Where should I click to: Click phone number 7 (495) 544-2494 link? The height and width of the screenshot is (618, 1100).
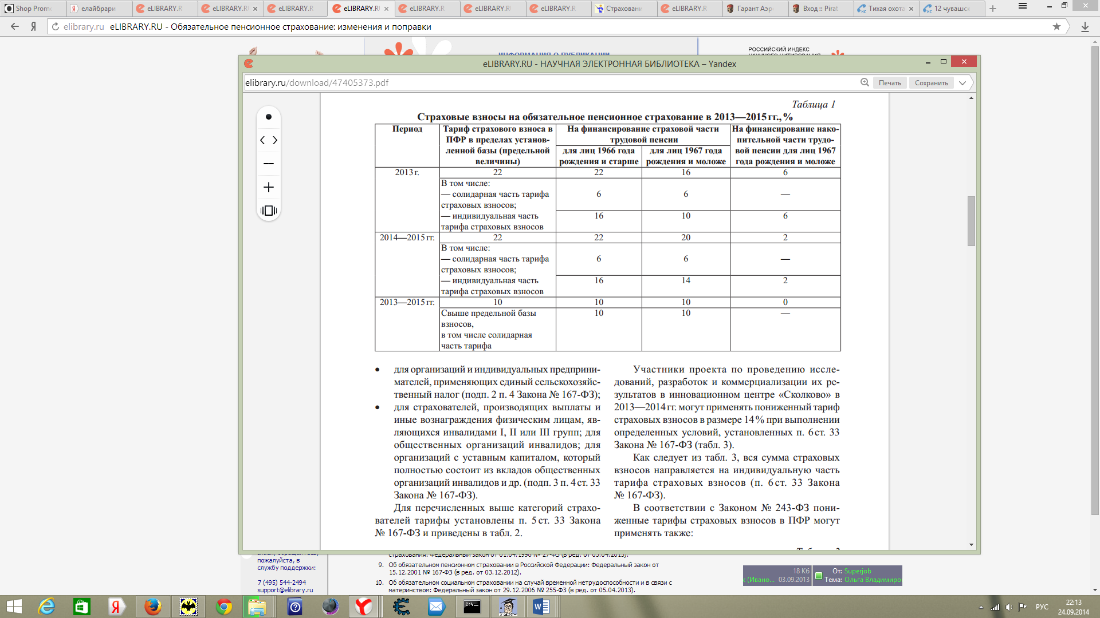282,583
